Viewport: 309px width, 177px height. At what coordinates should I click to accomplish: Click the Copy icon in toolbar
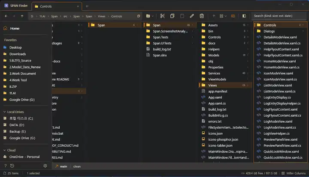[172, 16]
